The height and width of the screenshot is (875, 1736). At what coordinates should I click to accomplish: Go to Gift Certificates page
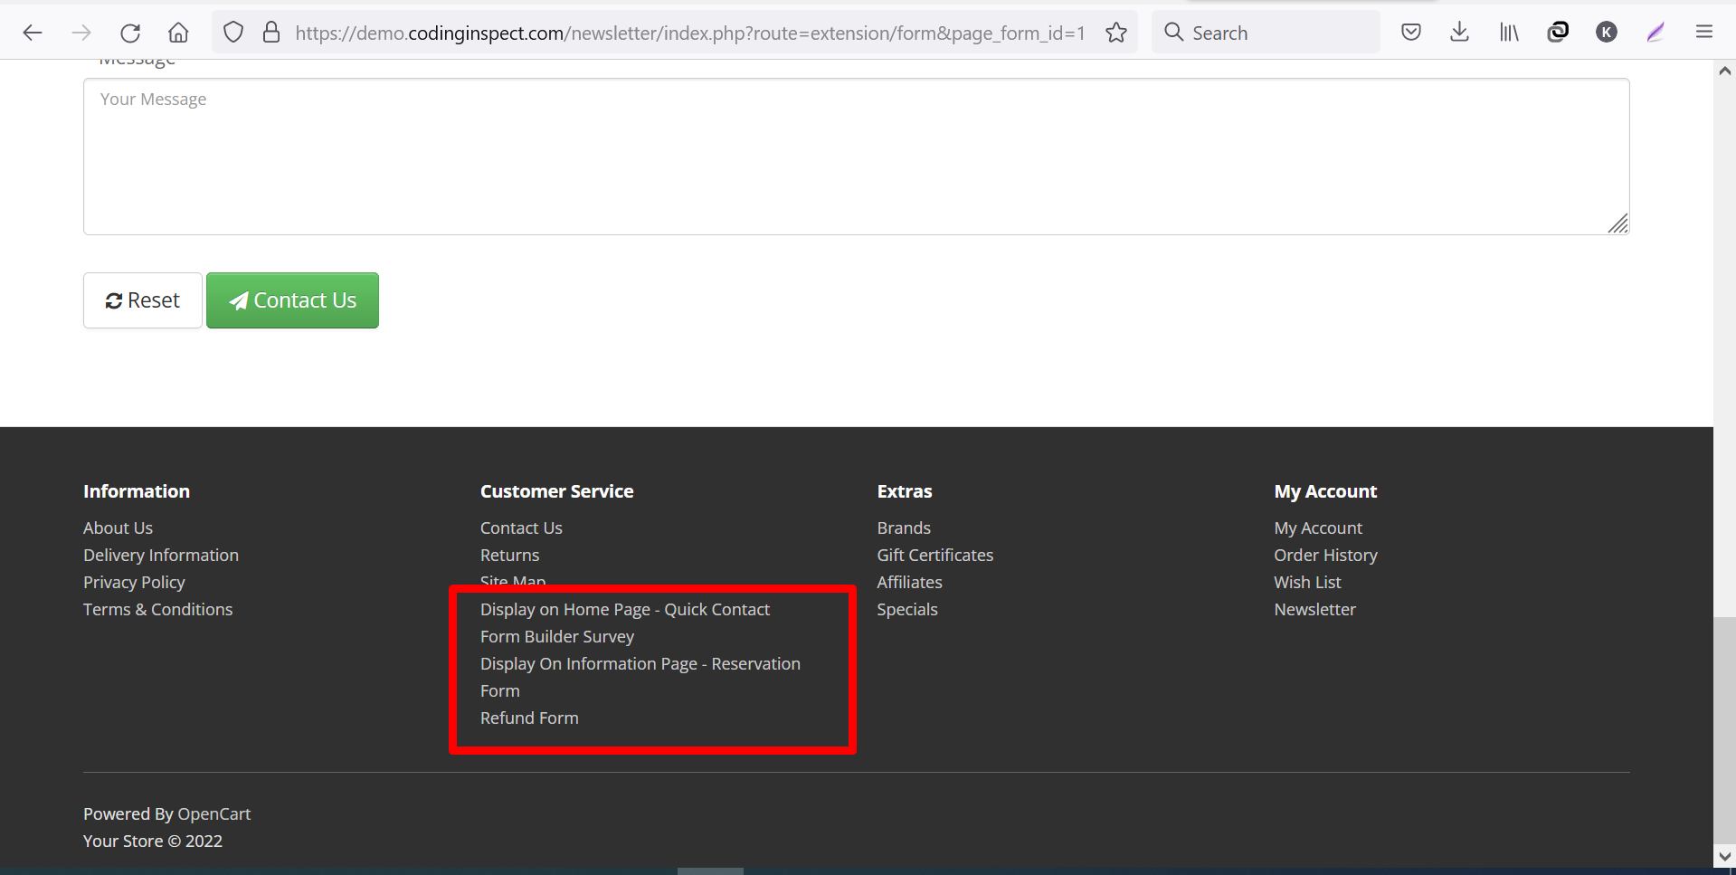point(934,555)
